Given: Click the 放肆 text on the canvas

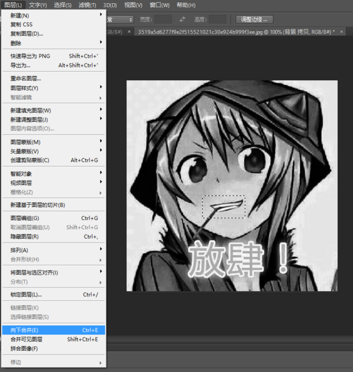Looking at the screenshot, I should coord(226,260).
